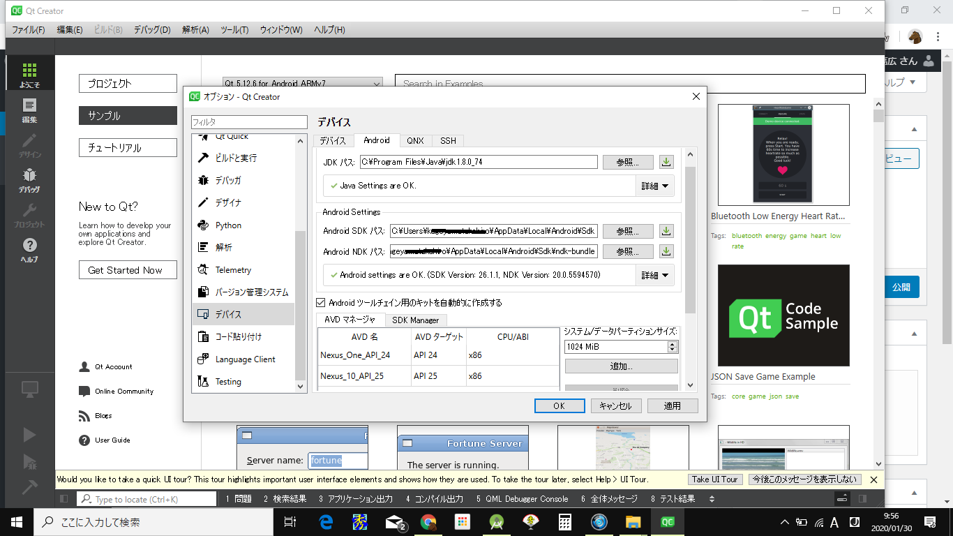
Task: Select Python category in options
Action: (x=243, y=225)
